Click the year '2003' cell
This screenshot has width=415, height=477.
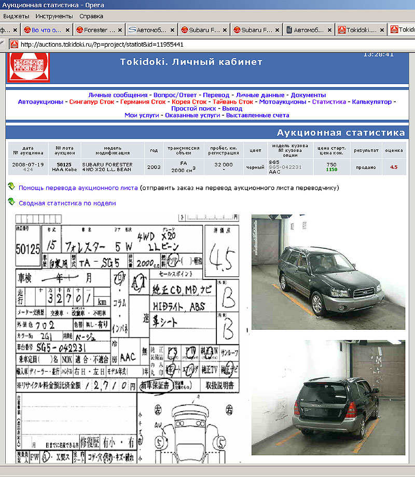tap(154, 167)
